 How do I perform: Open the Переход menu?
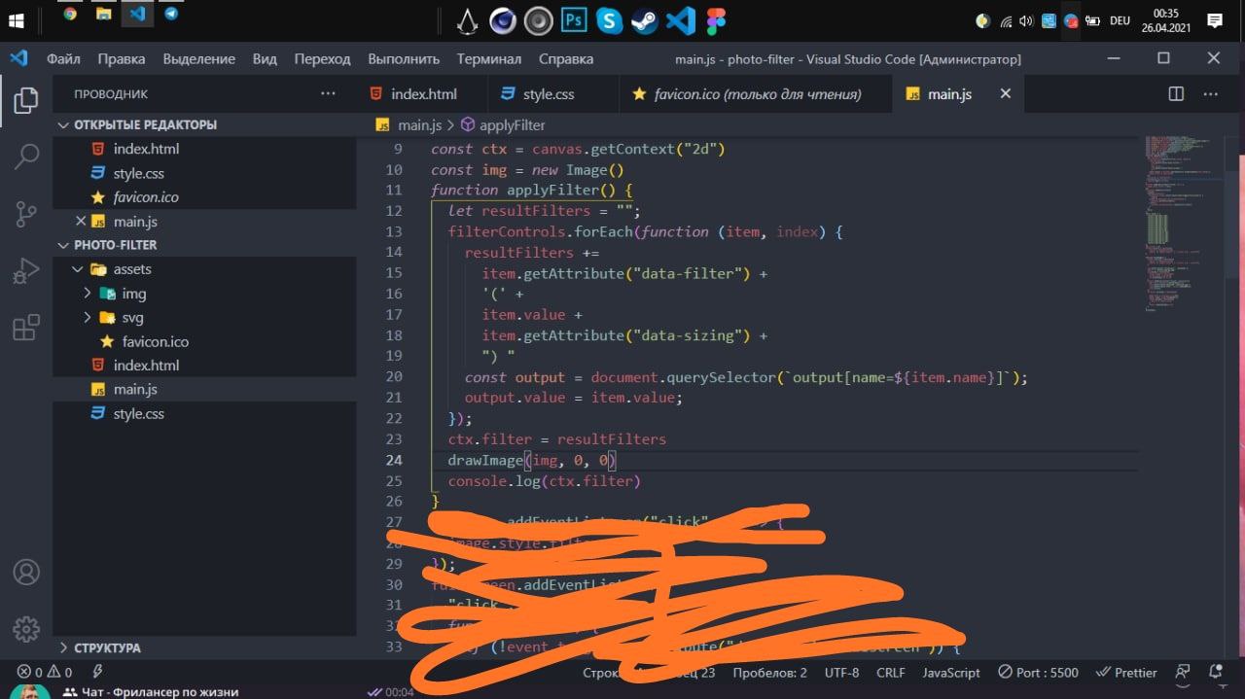pos(322,58)
